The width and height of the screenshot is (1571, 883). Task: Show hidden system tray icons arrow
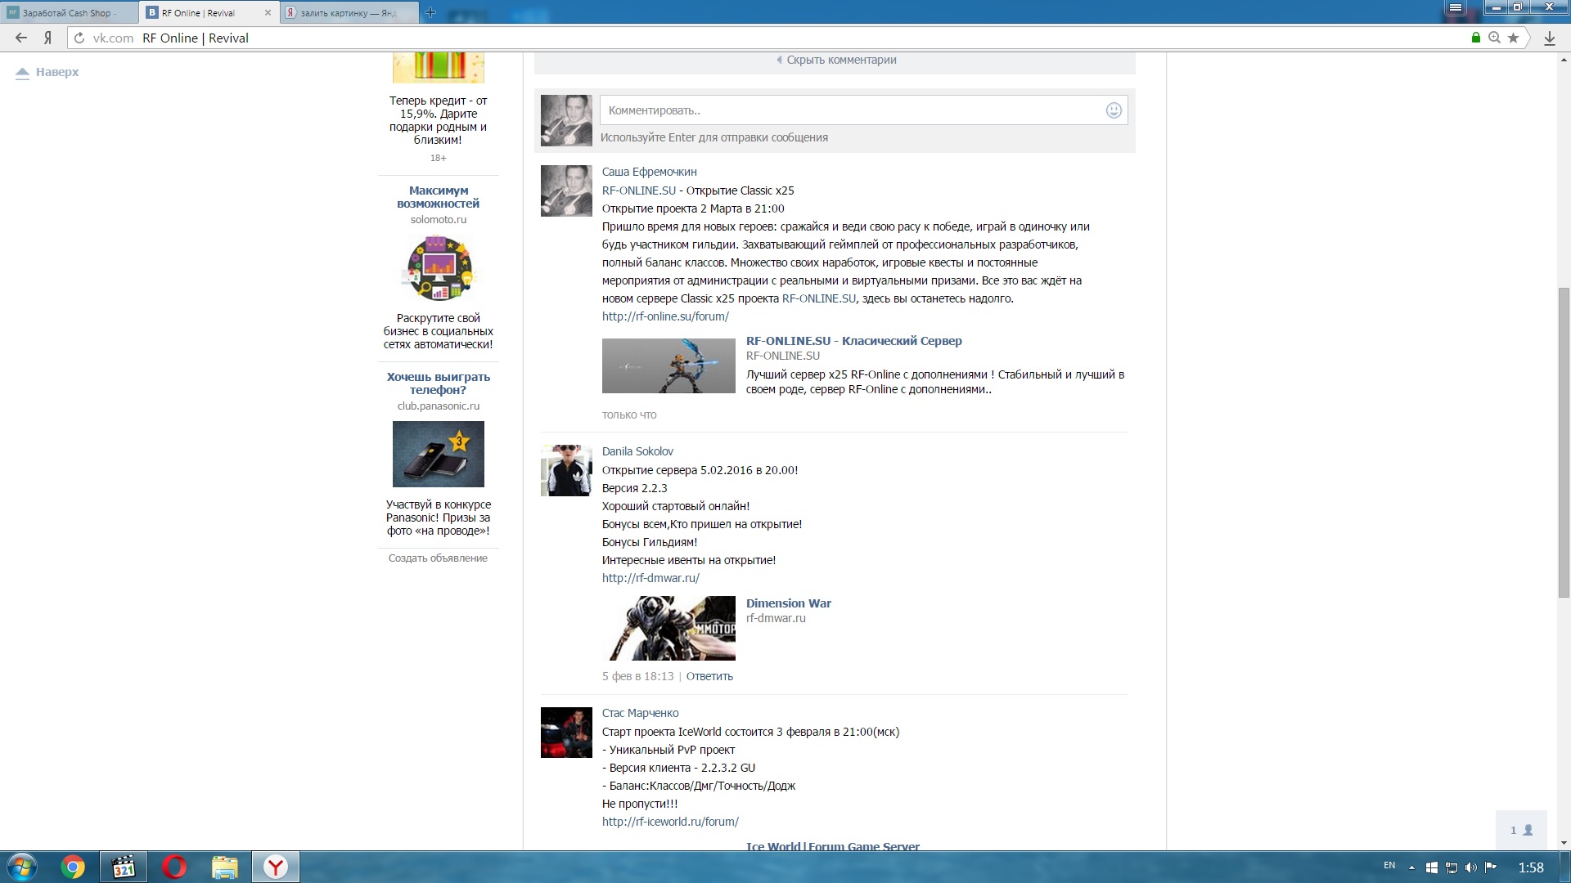click(1411, 867)
